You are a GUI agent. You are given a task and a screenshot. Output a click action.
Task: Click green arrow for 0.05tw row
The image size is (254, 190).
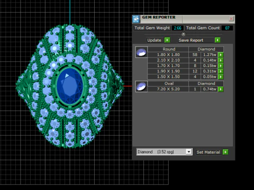[x=221, y=77]
